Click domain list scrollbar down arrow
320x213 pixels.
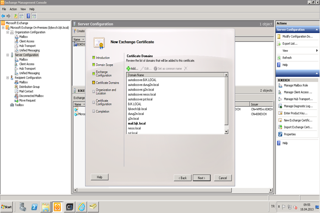pos(226,132)
